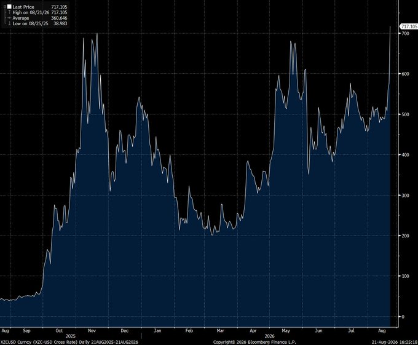This screenshot has width=418, height=345.
Task: Select the 'Last Price' legend label
Action: pos(23,7)
